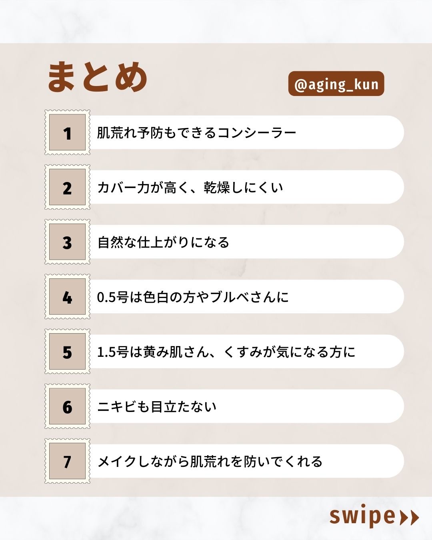Select the number 6 stamp badge

click(67, 406)
